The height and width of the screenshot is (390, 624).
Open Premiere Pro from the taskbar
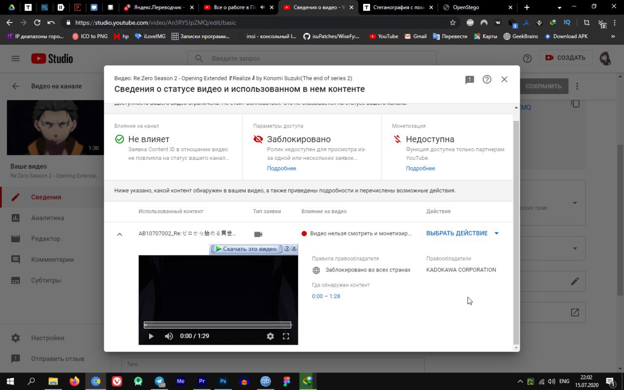(x=202, y=381)
